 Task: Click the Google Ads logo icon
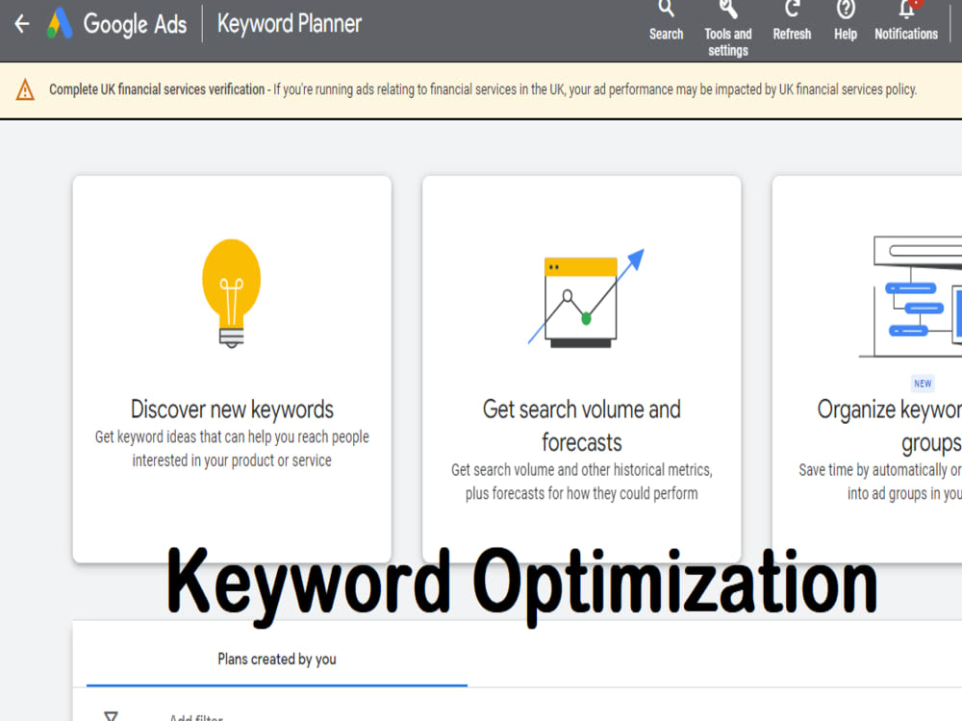(x=60, y=24)
